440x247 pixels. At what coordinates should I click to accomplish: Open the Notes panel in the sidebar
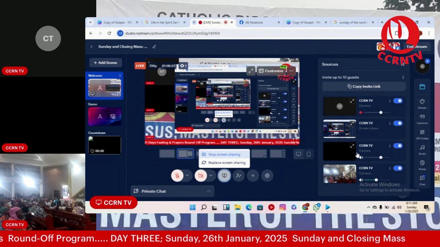click(422, 165)
